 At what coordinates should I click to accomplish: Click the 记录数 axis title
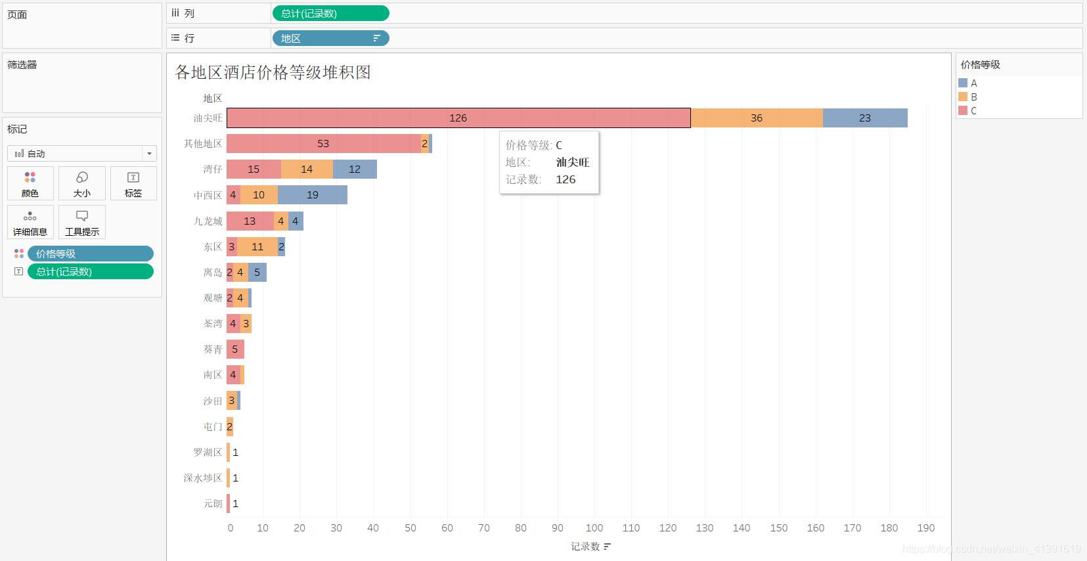click(585, 547)
